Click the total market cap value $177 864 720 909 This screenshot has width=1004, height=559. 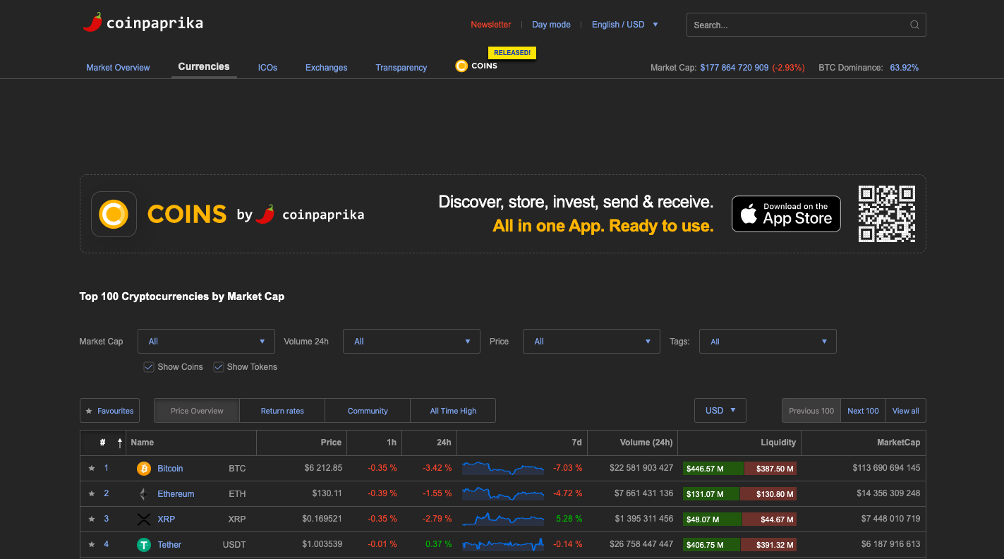(x=734, y=68)
